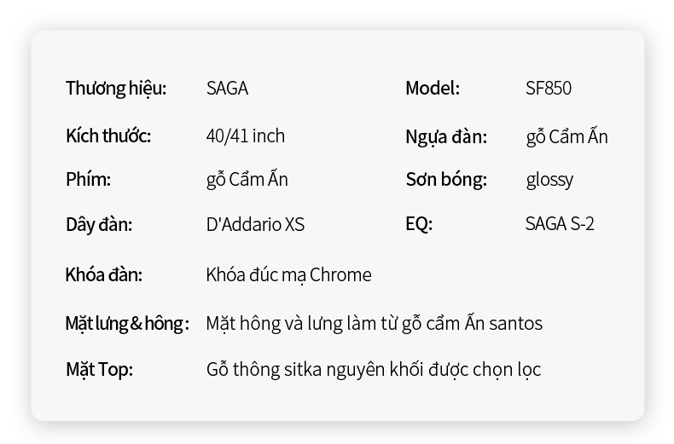Screen dimensions: 674x444
Task: Click the EQ label
Action: click(419, 224)
